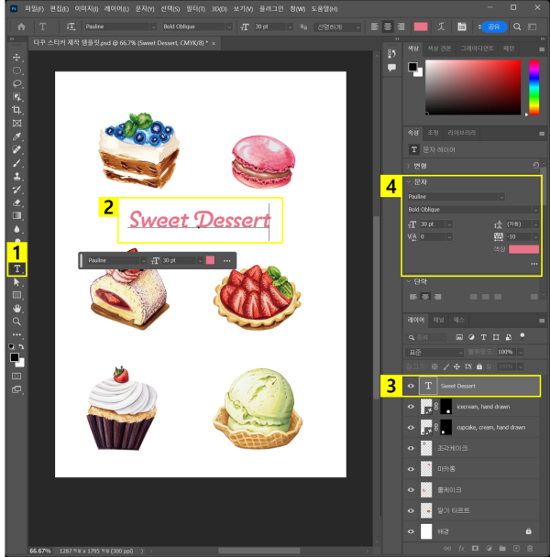Select the Frame tool
Viewport: 550px width, 557px height.
tap(16, 124)
